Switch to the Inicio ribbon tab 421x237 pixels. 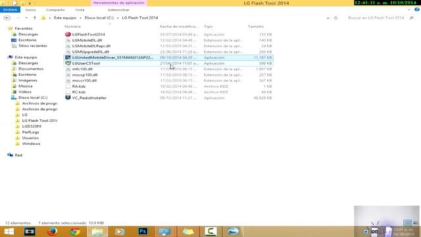pos(30,10)
